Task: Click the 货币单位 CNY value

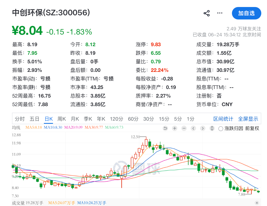Action: pyautogui.click(x=227, y=105)
